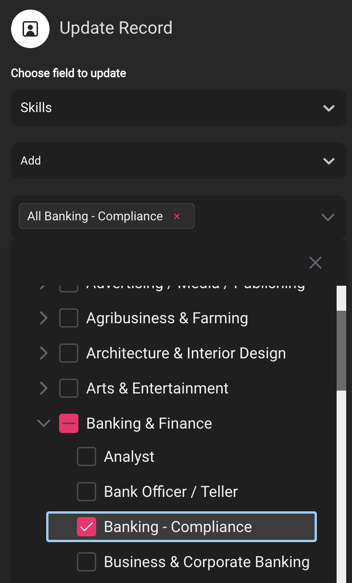Expand the Architecture & Interior Design category
Image resolution: width=352 pixels, height=583 pixels.
(43, 353)
